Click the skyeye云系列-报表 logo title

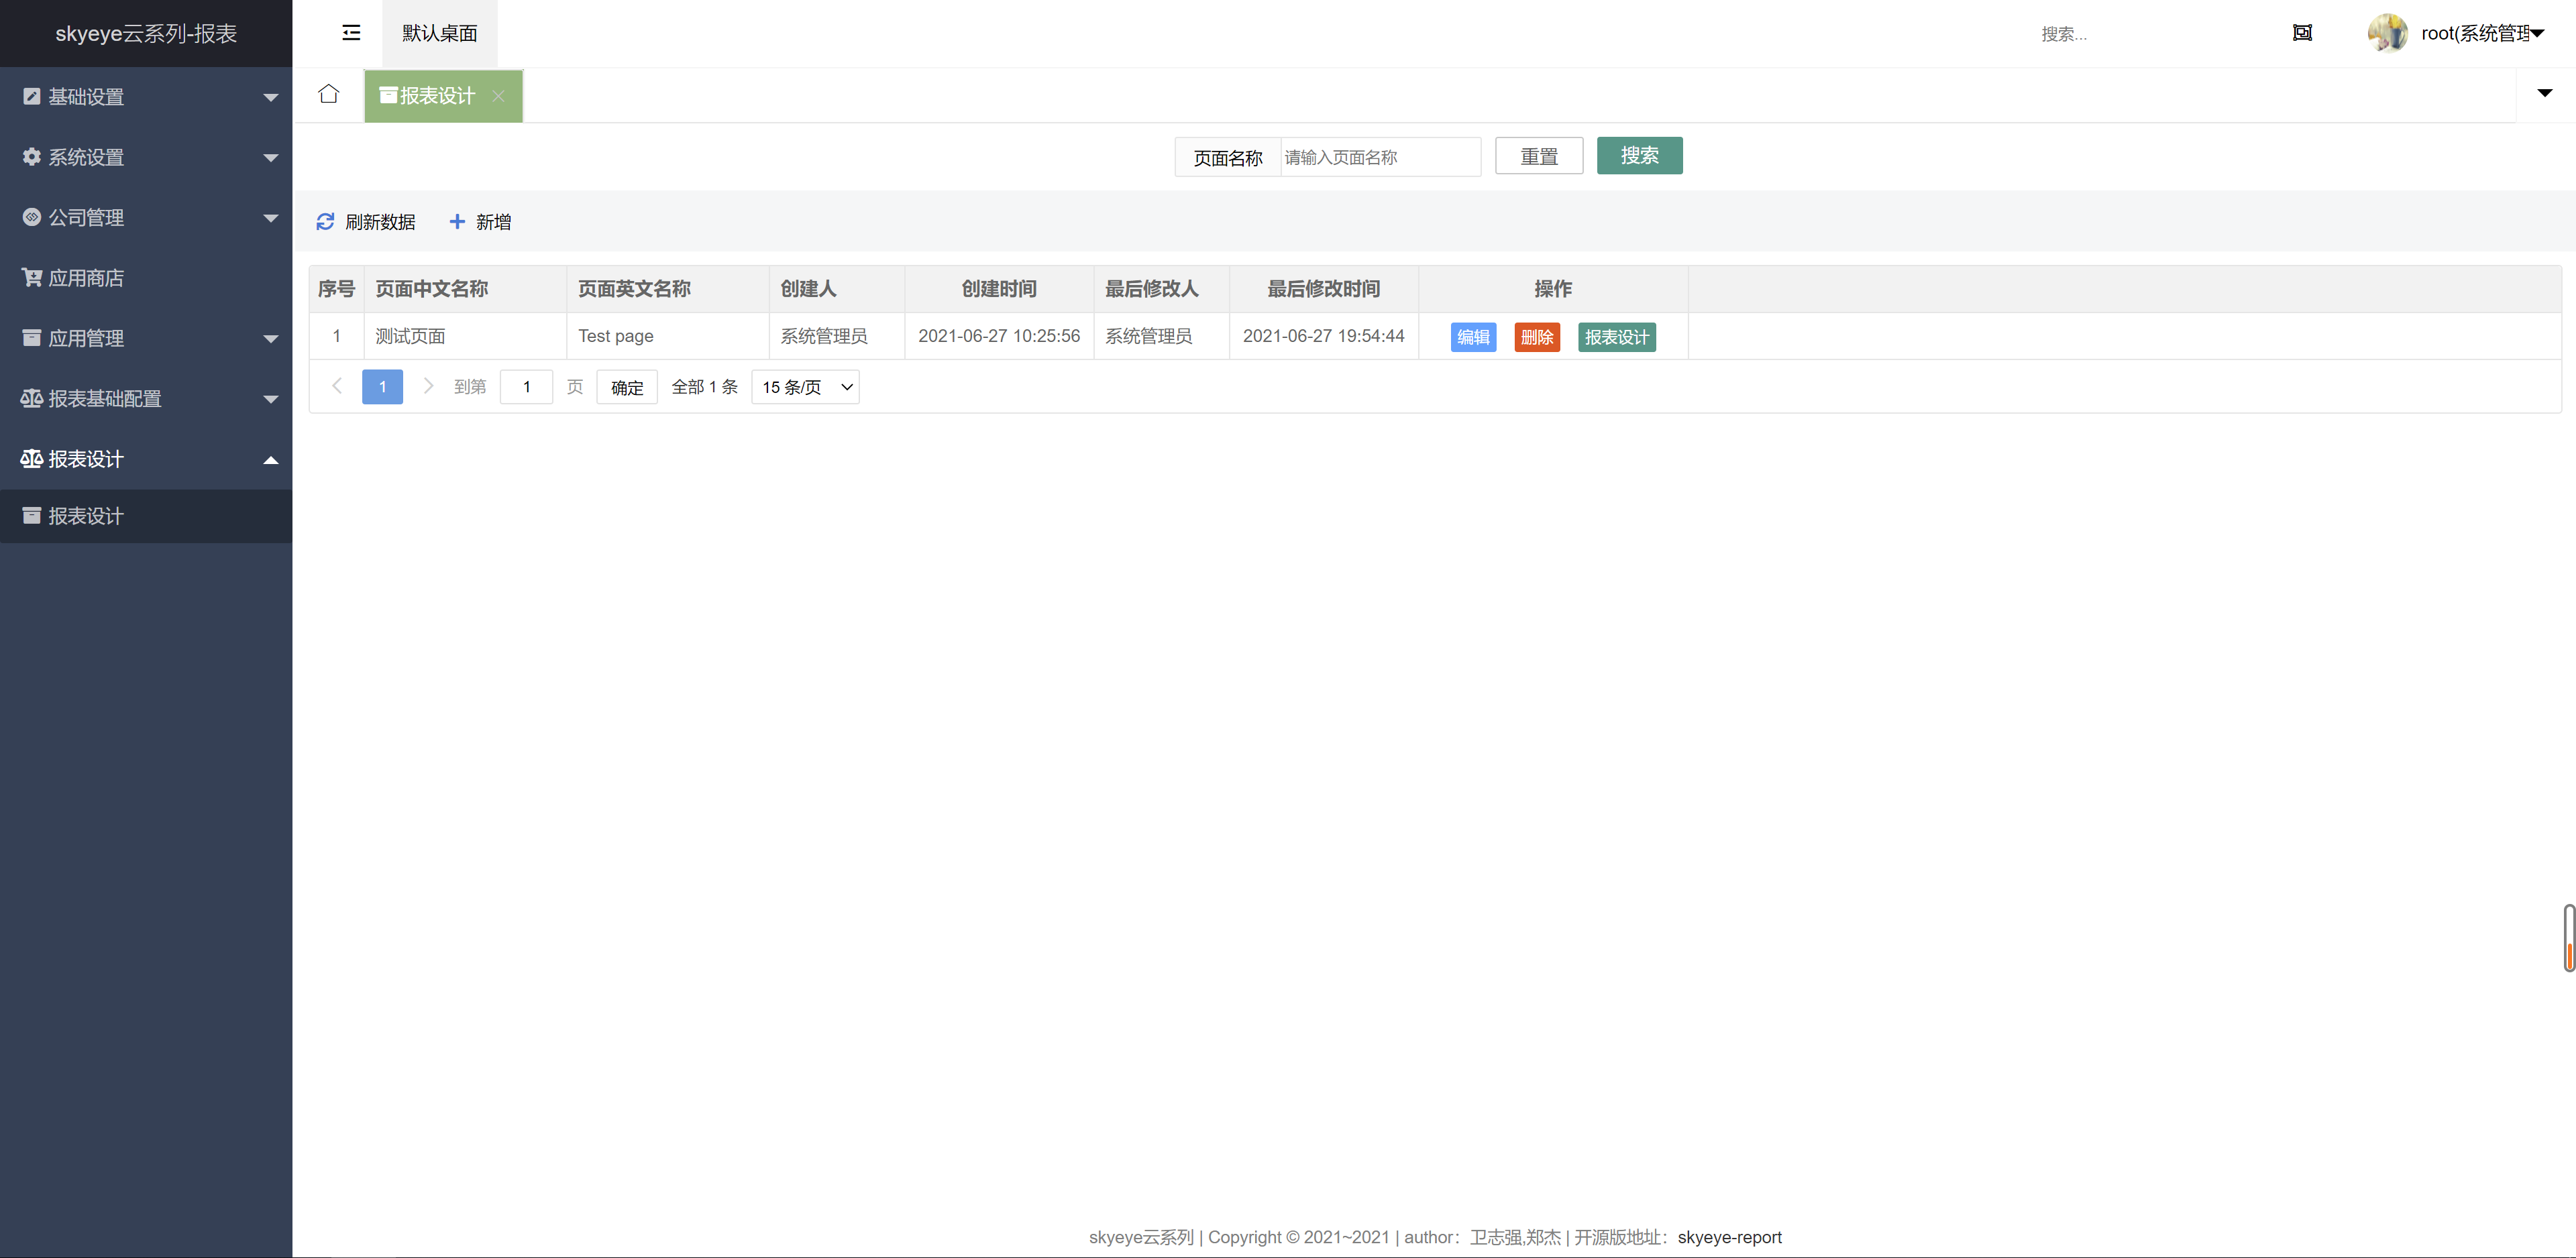tap(146, 33)
